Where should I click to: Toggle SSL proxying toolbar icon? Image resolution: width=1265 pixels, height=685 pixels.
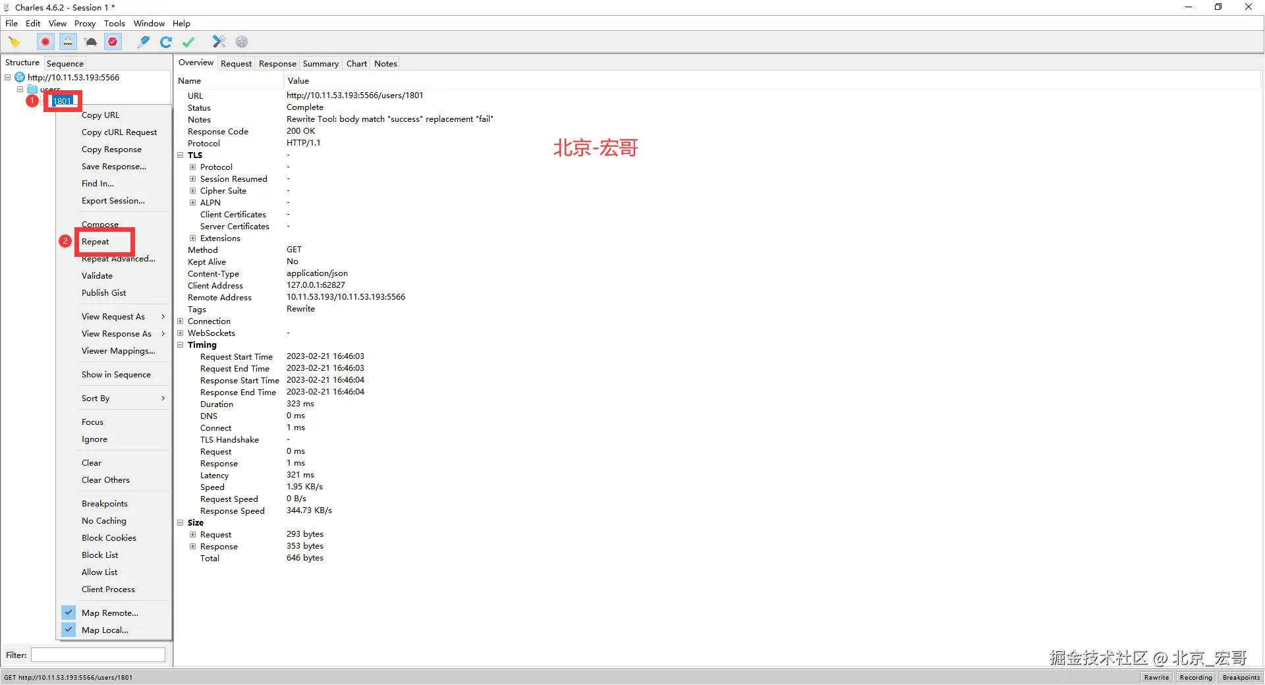tap(68, 42)
